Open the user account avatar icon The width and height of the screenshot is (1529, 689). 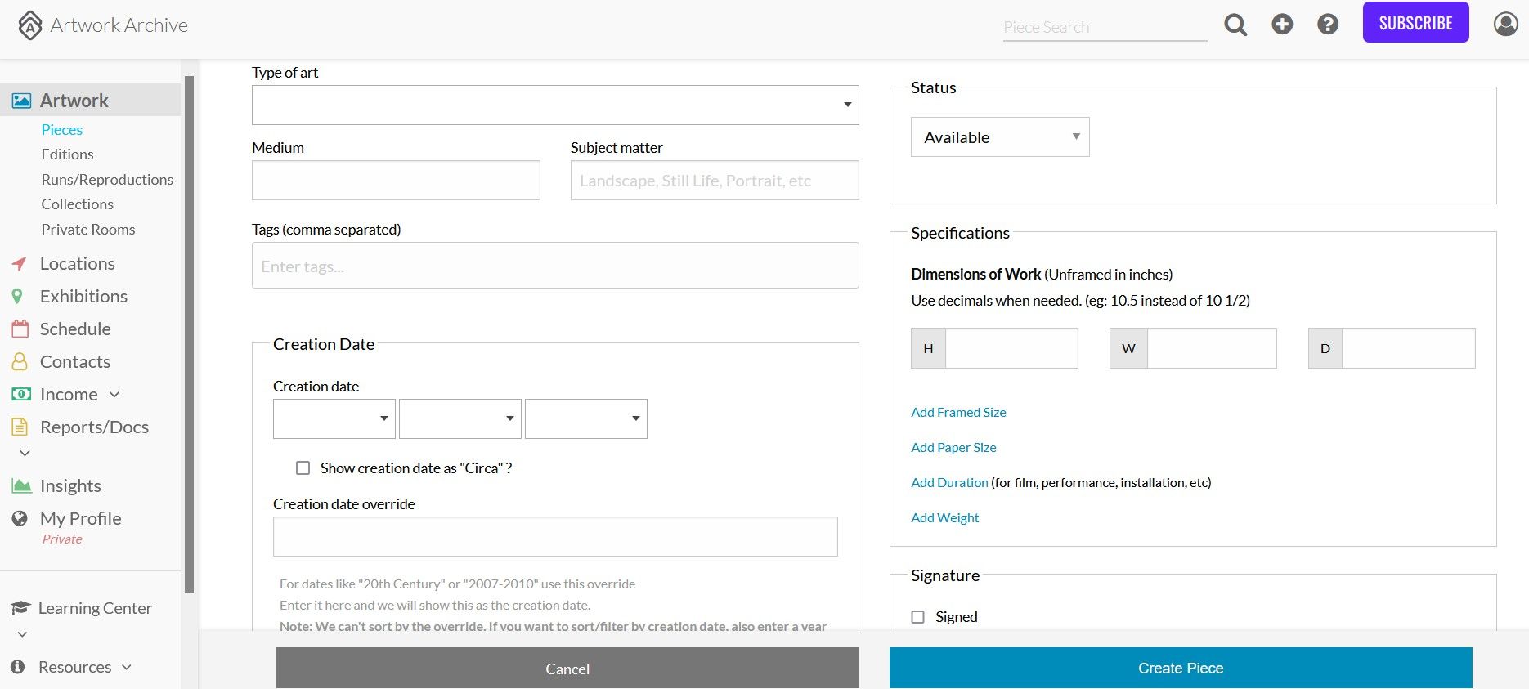tap(1505, 25)
